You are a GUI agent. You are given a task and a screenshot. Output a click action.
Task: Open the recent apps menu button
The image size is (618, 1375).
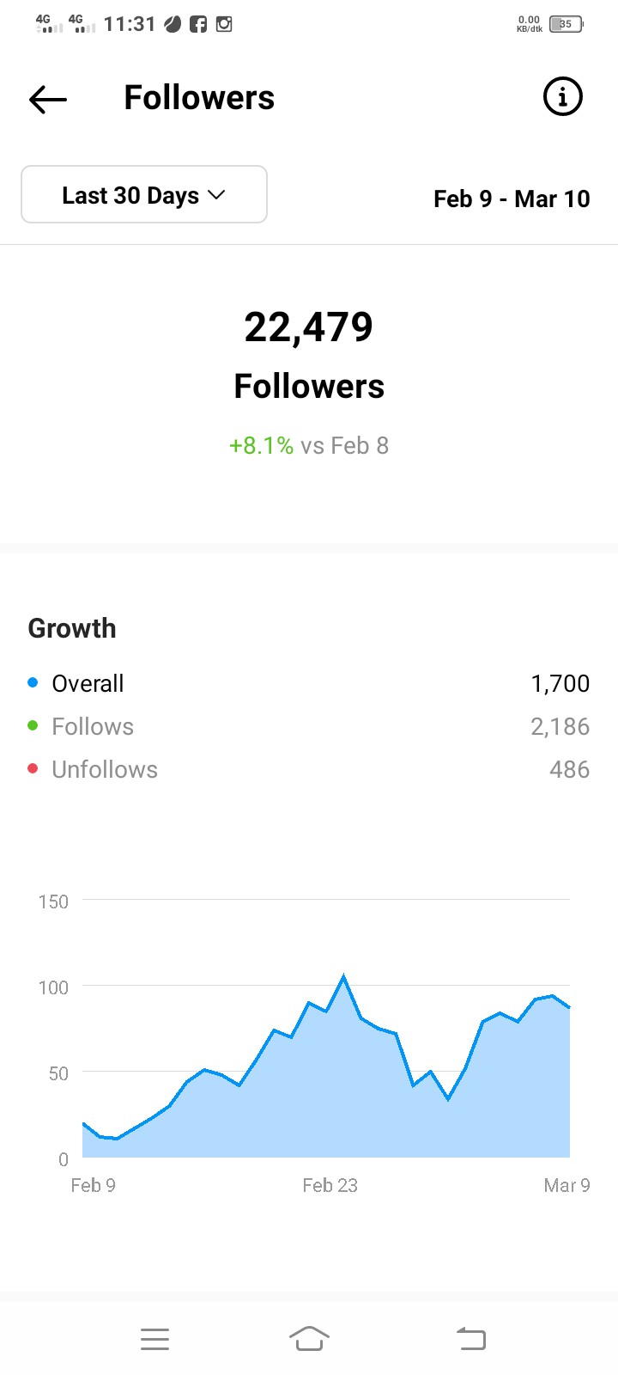pos(154,1339)
